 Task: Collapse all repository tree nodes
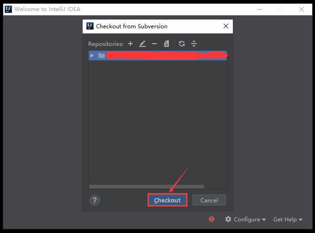click(x=194, y=44)
